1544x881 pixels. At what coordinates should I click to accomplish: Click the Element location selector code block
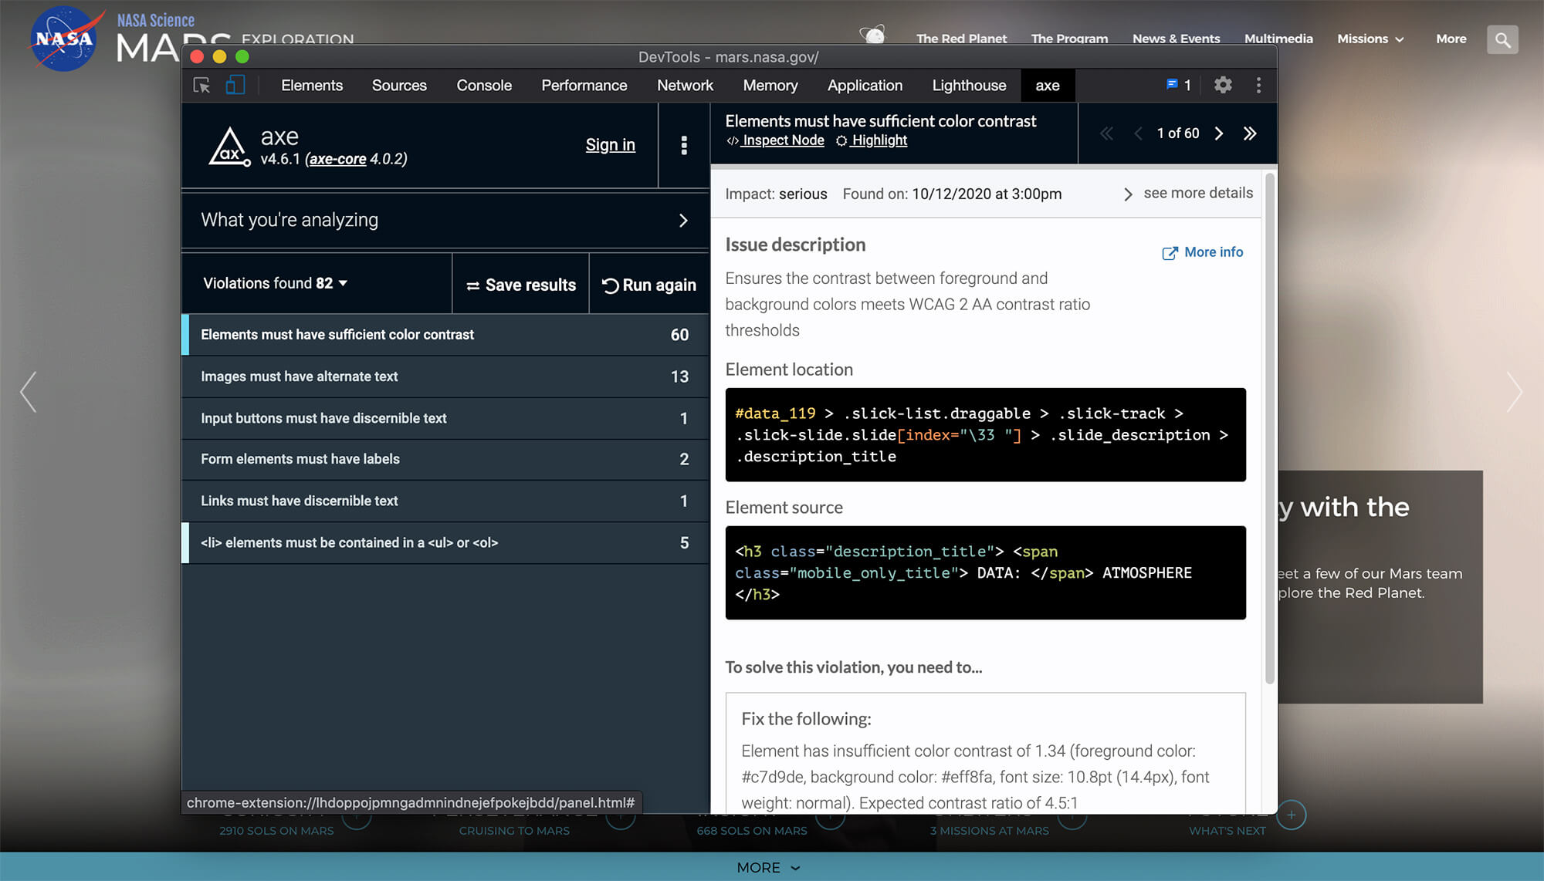[985, 435]
